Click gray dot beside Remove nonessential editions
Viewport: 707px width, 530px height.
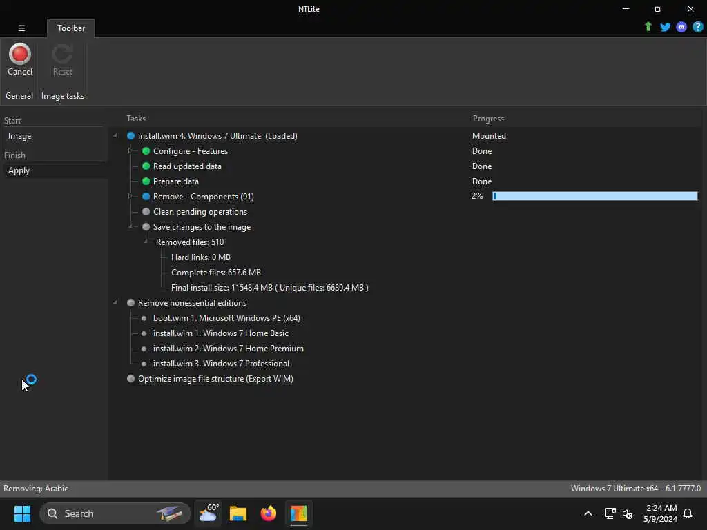(x=130, y=303)
